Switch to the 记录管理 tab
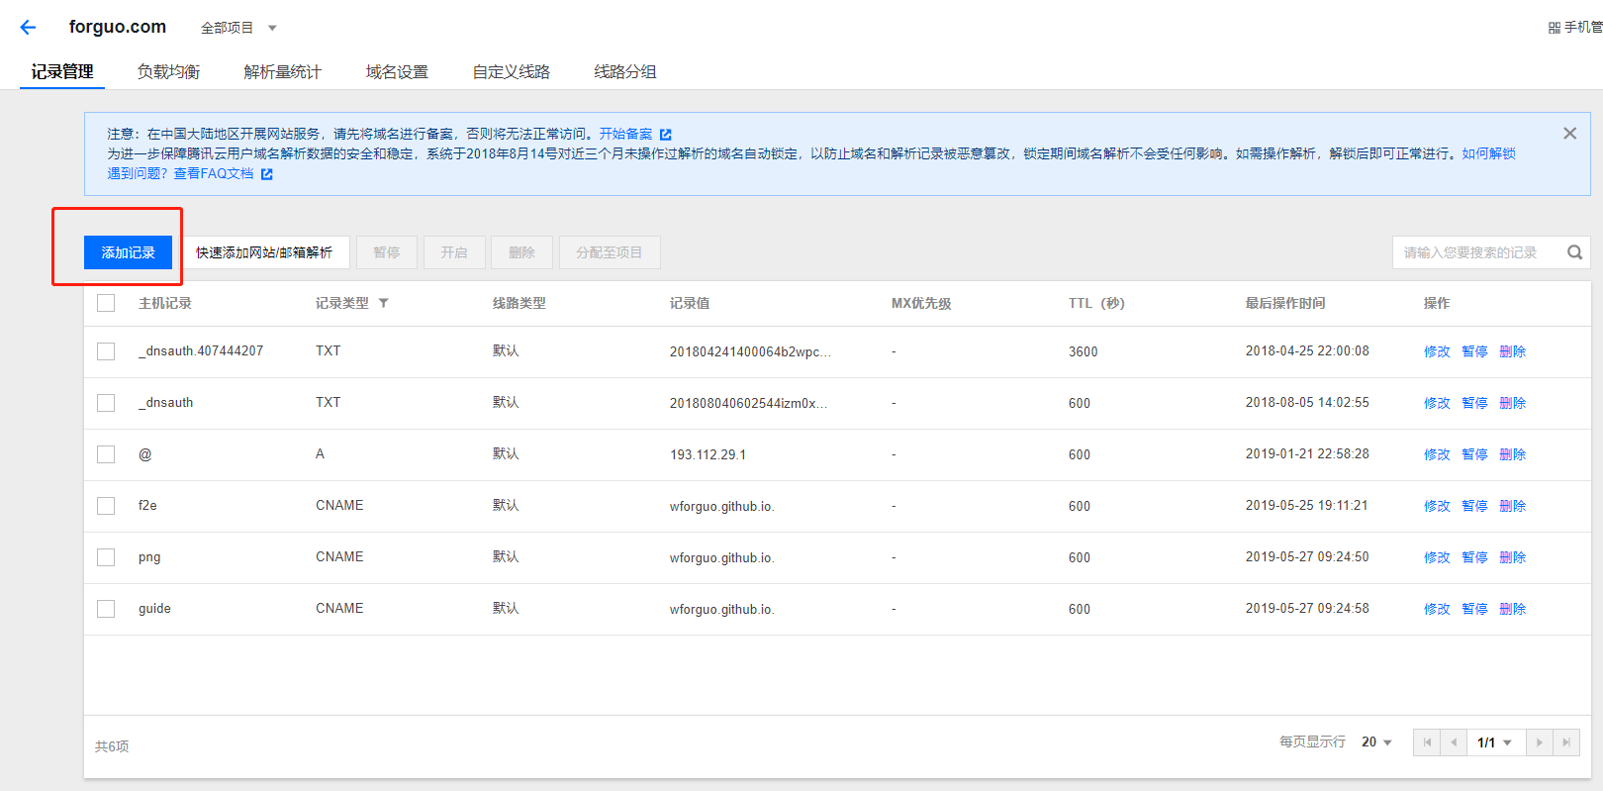This screenshot has height=791, width=1603. pos(62,71)
